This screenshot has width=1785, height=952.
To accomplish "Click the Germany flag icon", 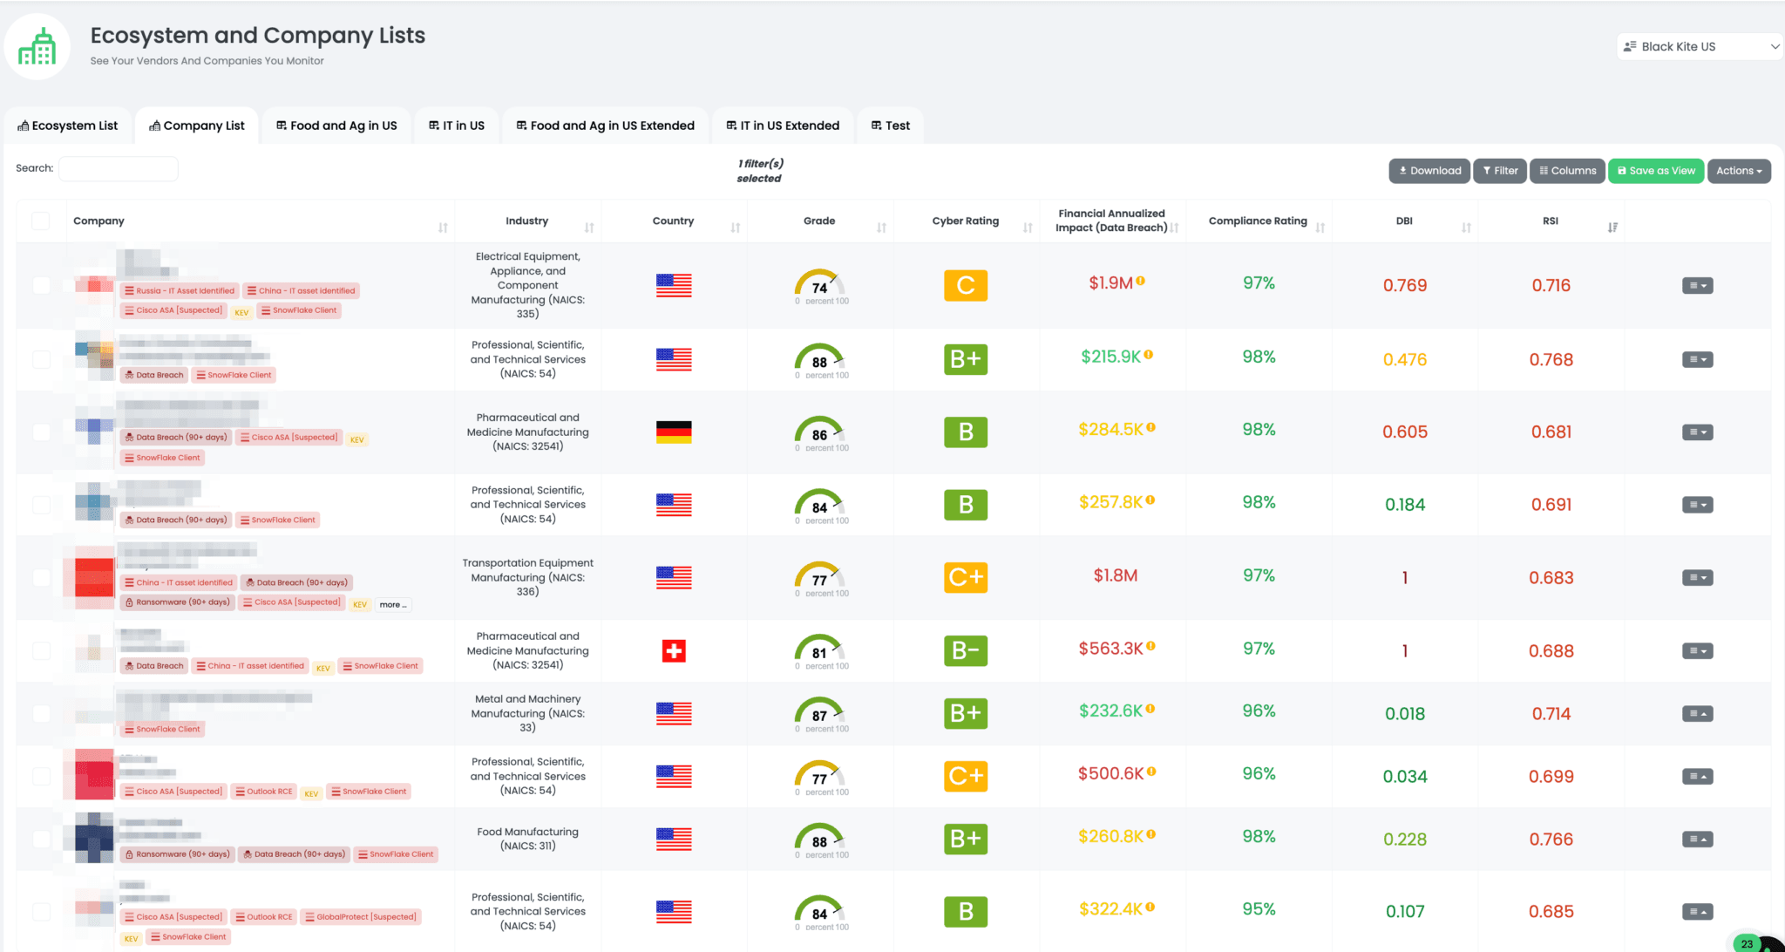I will [x=674, y=432].
